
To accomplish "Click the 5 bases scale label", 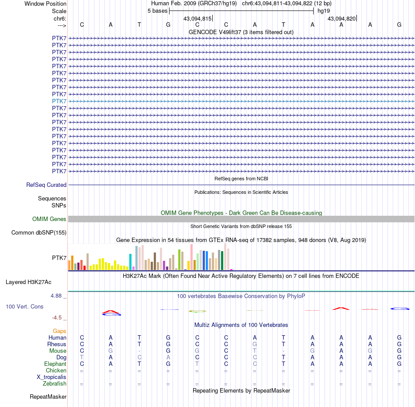I will pos(157,11).
